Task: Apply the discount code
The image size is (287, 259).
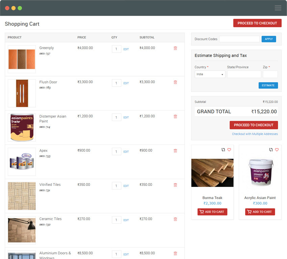Action: point(269,39)
